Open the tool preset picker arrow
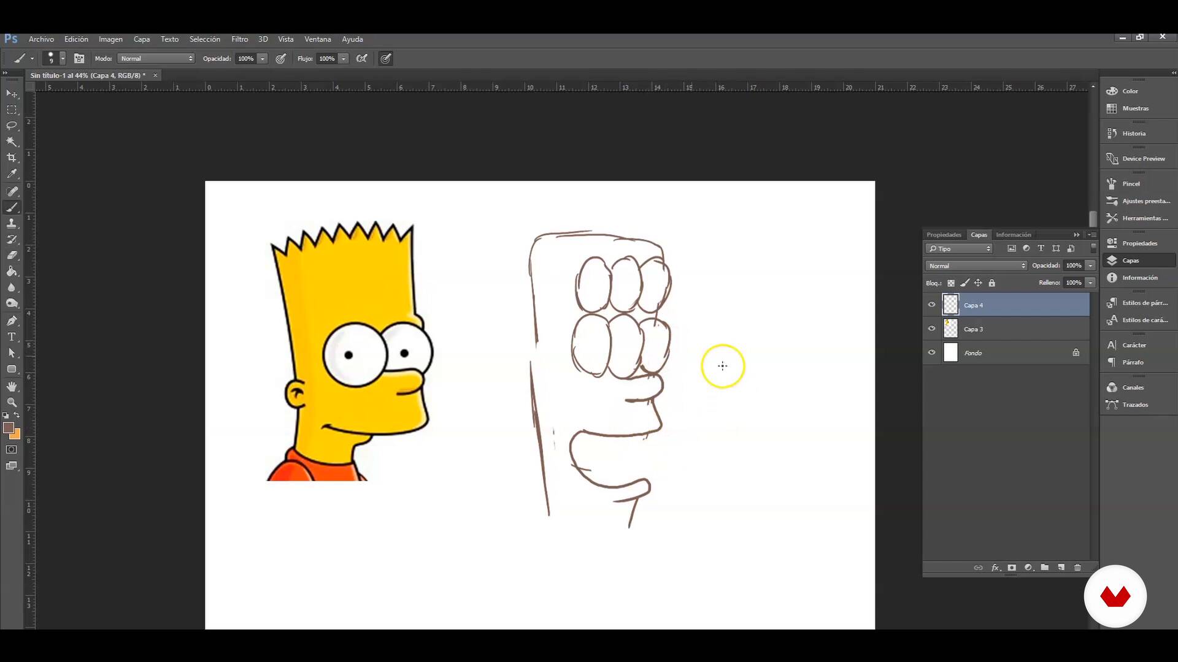The width and height of the screenshot is (1178, 662). 32,58
